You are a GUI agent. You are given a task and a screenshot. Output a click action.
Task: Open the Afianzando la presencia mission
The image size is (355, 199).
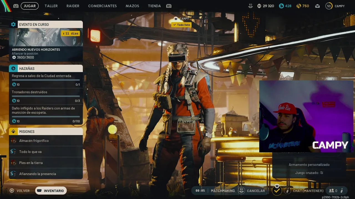46,174
